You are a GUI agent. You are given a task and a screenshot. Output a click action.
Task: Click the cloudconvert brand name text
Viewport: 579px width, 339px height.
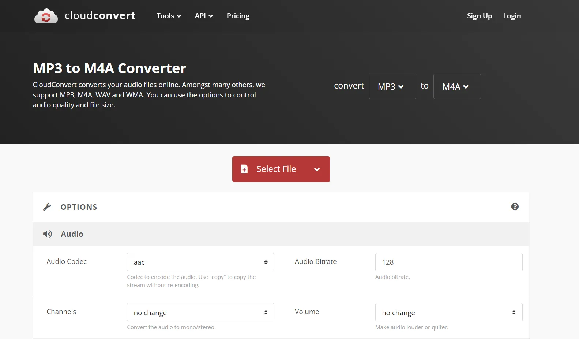click(100, 16)
